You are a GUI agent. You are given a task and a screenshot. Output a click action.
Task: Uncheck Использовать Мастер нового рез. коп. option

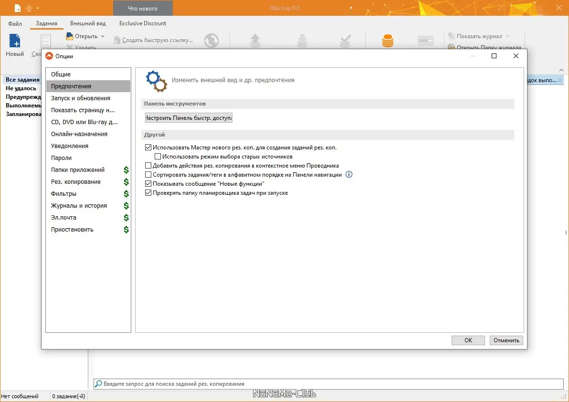point(148,148)
